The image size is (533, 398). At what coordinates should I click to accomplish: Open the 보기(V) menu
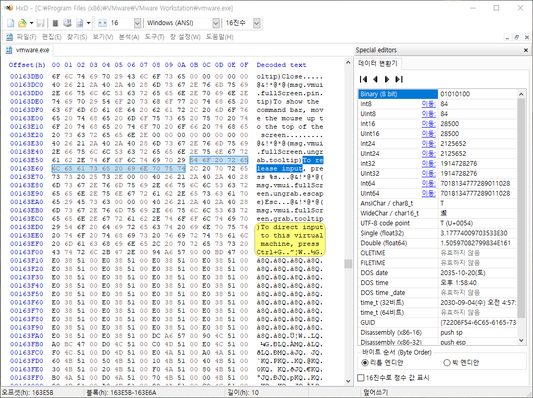(x=102, y=37)
